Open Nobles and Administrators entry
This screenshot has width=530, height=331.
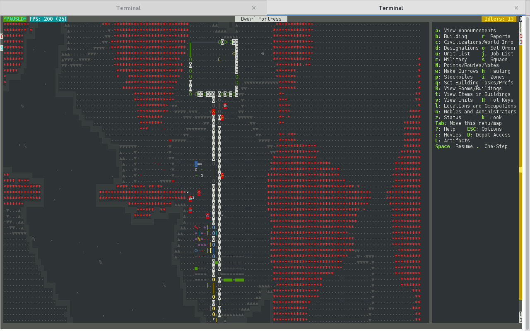tap(476, 112)
